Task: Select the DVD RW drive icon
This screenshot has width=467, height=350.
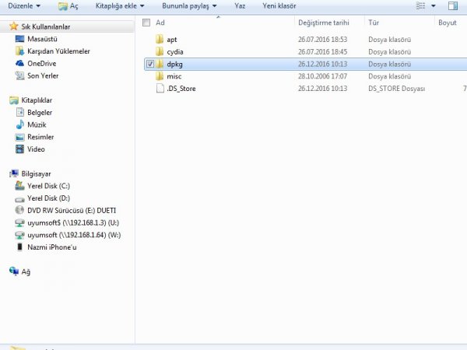Action: click(x=20, y=210)
